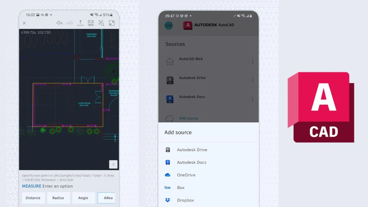Viewport: 368px width, 207px height.
Task: Tap the Add source sheet title
Action: [x=178, y=132]
